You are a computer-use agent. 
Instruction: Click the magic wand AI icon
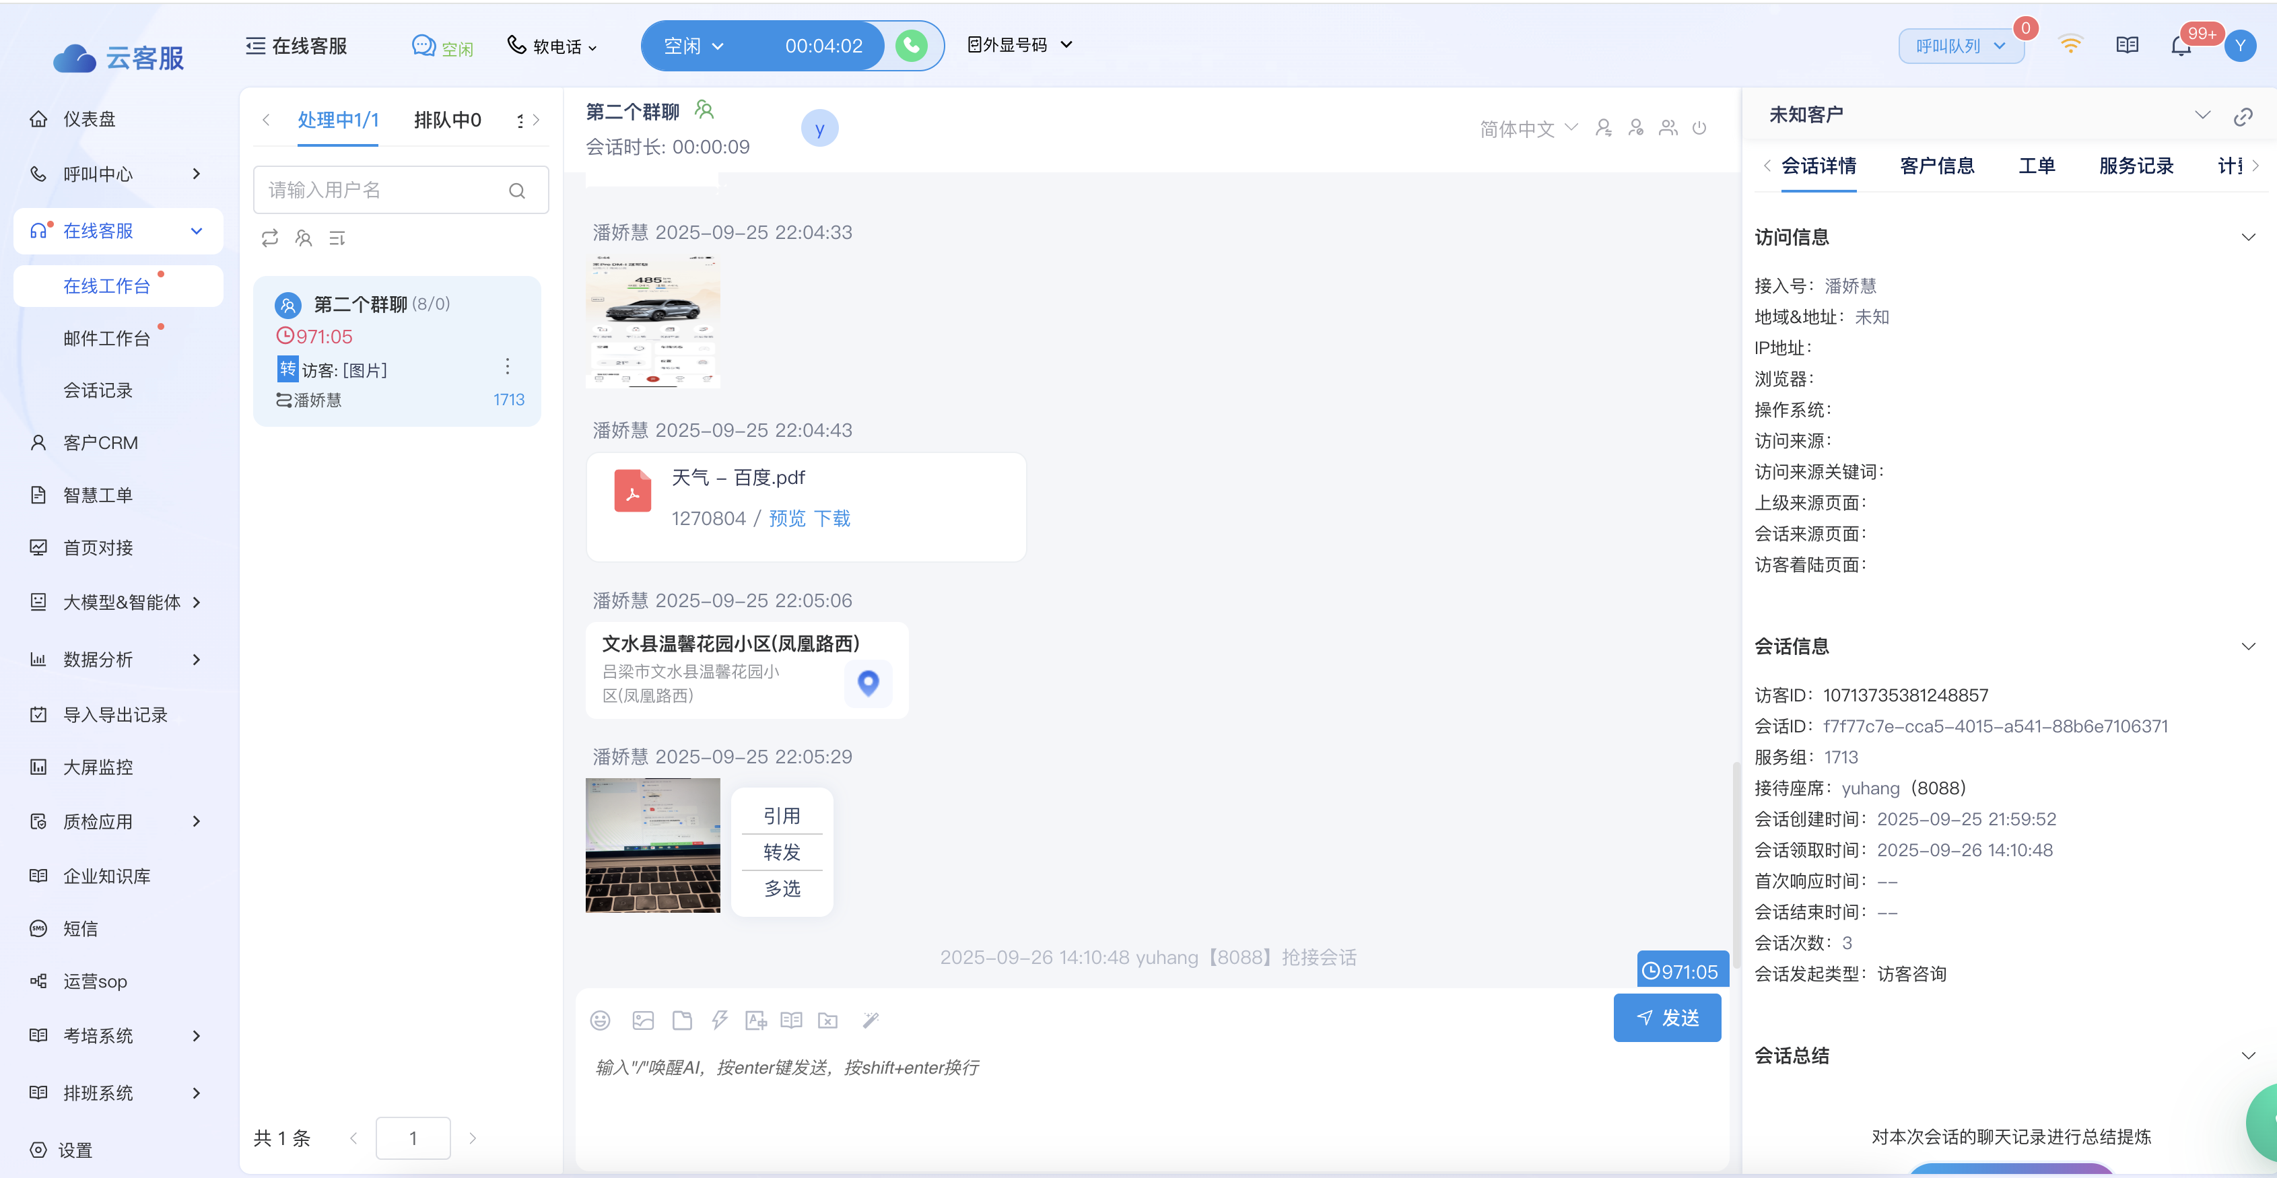click(x=871, y=1020)
